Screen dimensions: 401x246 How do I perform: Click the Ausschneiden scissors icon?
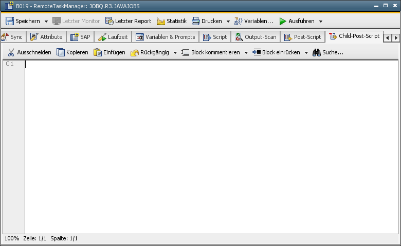click(11, 52)
